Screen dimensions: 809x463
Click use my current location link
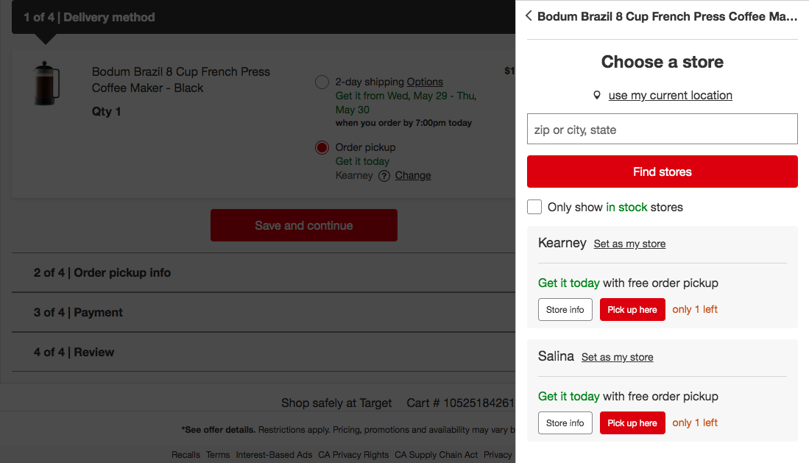point(670,95)
